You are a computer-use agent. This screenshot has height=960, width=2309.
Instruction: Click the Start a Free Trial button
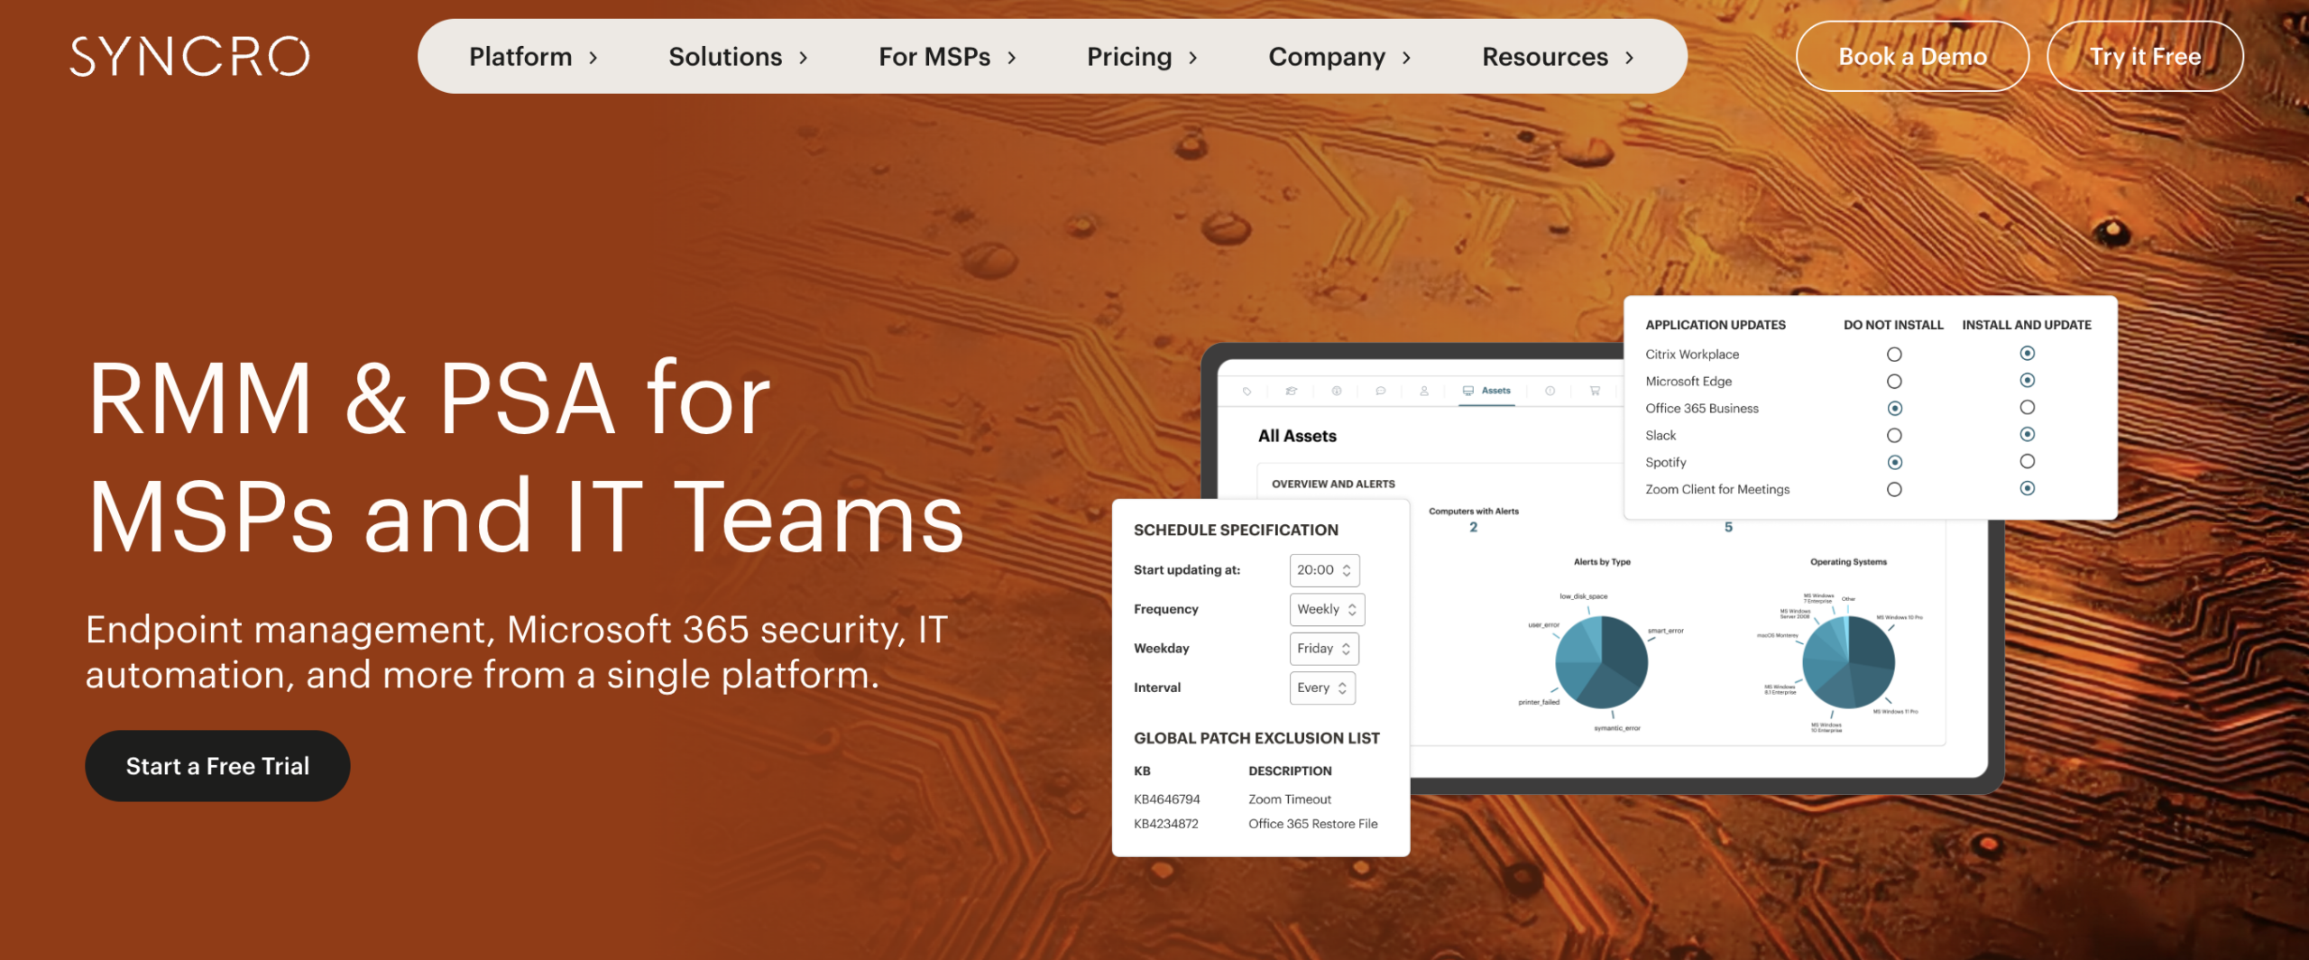click(217, 766)
